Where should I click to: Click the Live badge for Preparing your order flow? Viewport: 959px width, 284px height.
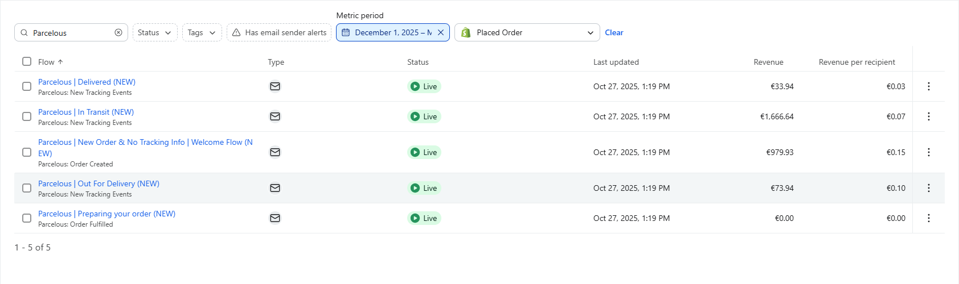(424, 218)
